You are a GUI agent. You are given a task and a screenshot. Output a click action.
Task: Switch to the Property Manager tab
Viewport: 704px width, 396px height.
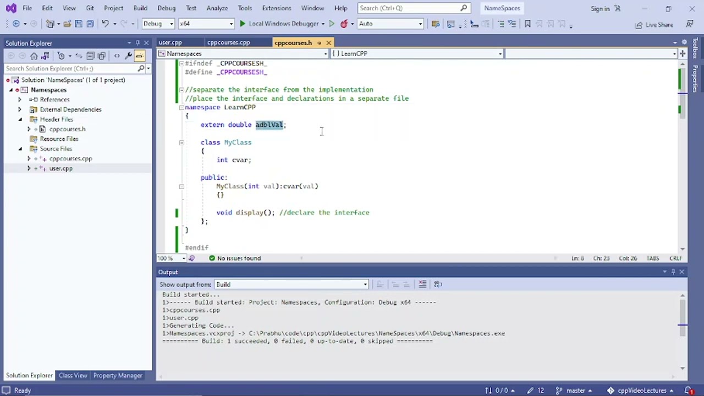coord(118,376)
